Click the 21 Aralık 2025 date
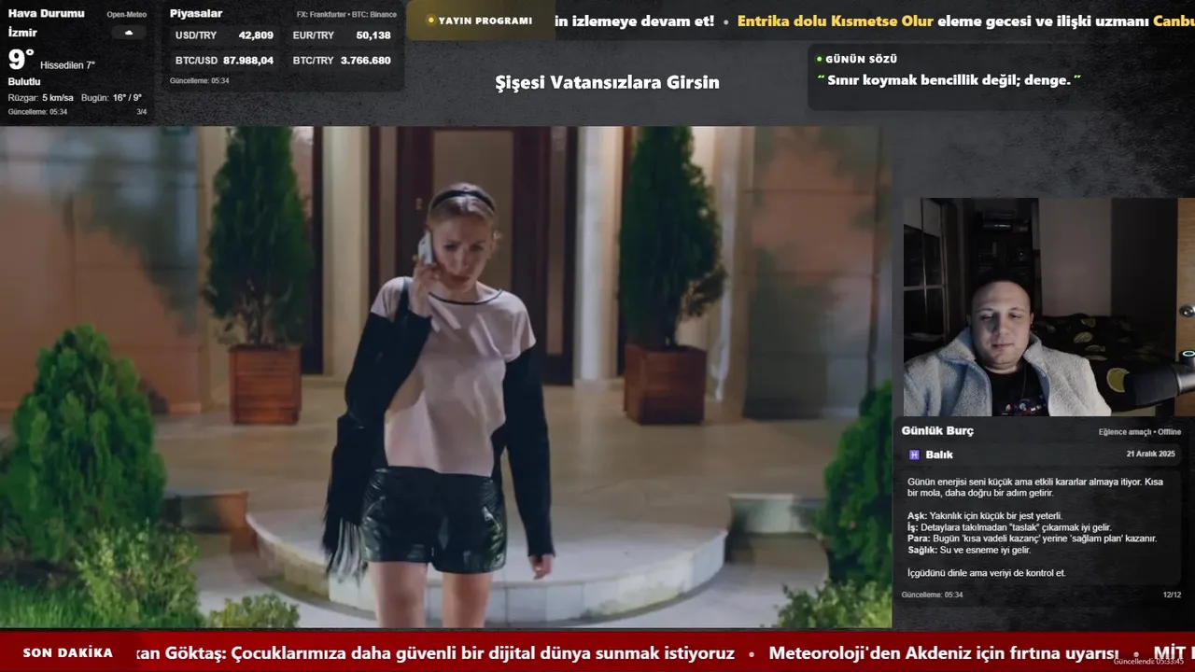Image resolution: width=1195 pixels, height=672 pixels. tap(1151, 455)
